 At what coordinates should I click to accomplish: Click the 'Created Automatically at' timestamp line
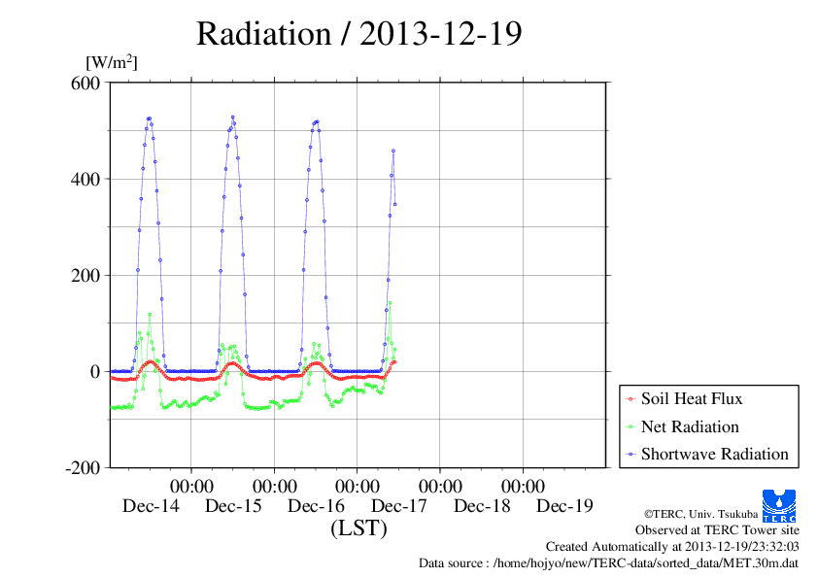672,547
